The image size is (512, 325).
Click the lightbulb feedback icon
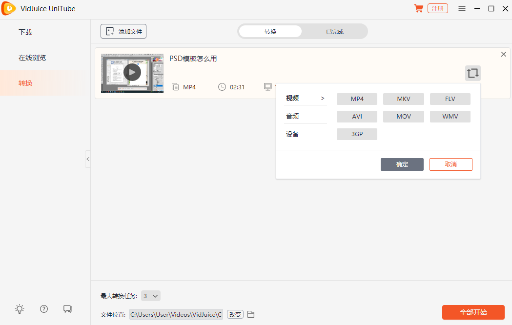click(x=19, y=308)
